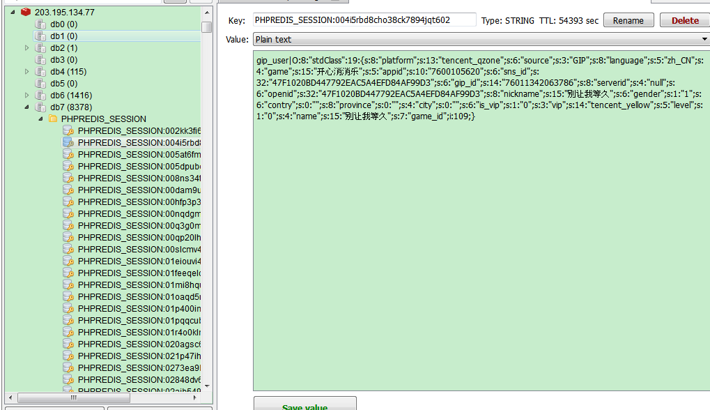Expand the db6 (1416) database node
Image resolution: width=710 pixels, height=410 pixels.
point(26,95)
